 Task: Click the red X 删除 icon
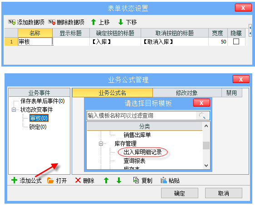(78, 180)
